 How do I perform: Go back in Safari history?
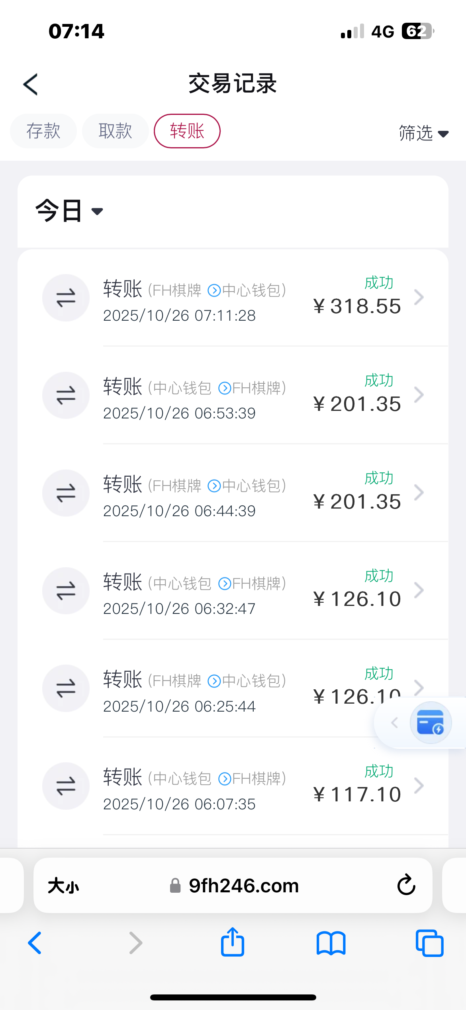35,943
